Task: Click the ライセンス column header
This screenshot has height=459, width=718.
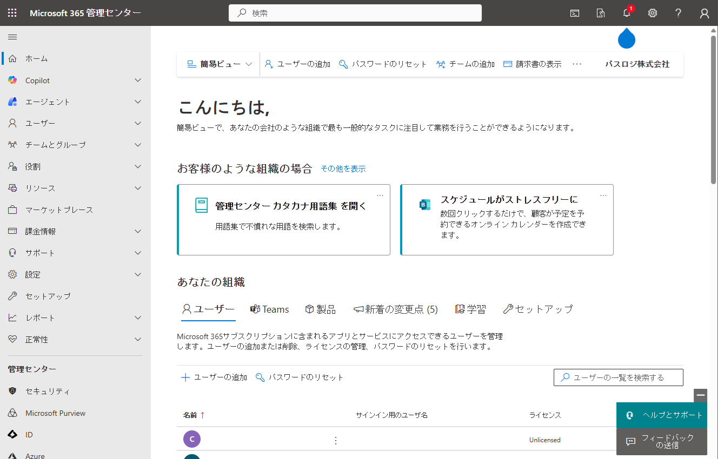Action: (x=545, y=415)
